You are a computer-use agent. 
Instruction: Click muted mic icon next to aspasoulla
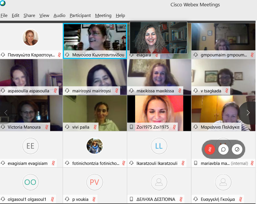pyautogui.click(x=55, y=91)
